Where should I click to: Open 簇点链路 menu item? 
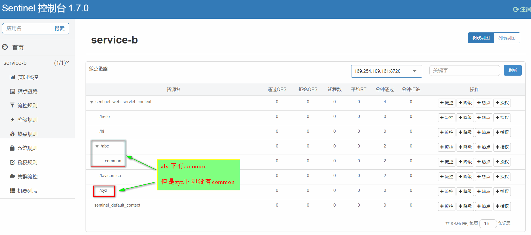(27, 91)
